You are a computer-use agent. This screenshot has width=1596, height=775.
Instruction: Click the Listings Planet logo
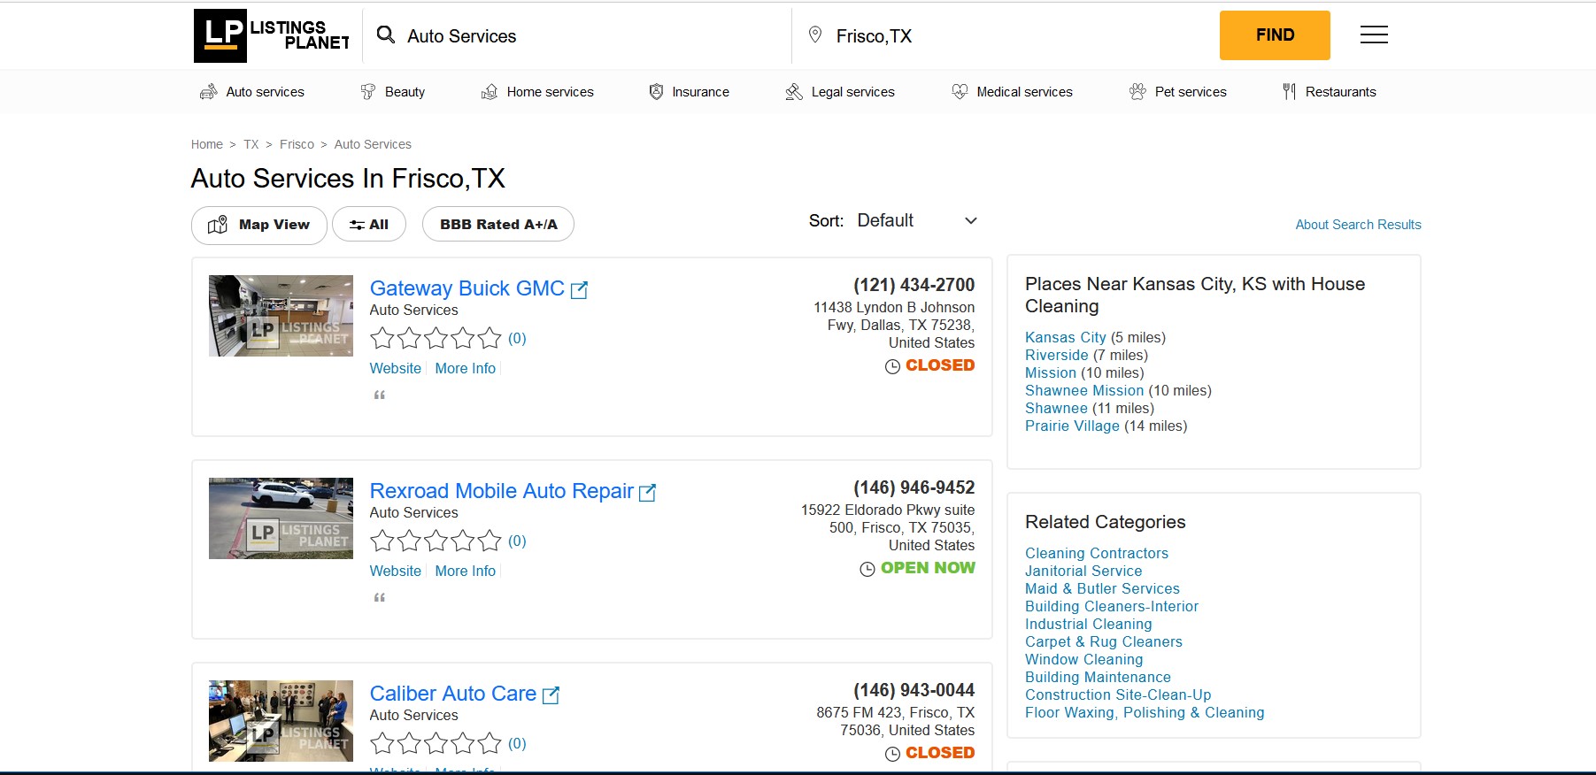coord(272,35)
